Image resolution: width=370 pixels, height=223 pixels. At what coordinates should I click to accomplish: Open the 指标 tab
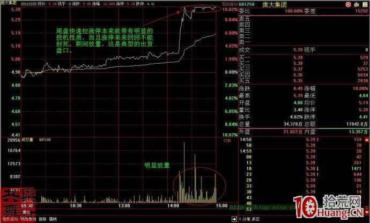[x=42, y=219]
